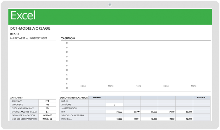Click the 22% tax rate value
This screenshot has height=130, width=220.
point(47,101)
